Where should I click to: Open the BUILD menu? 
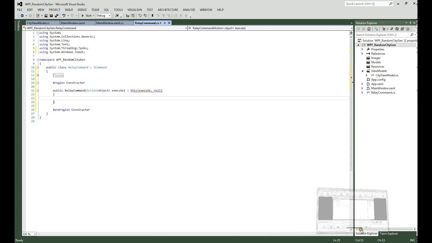pyautogui.click(x=69, y=10)
